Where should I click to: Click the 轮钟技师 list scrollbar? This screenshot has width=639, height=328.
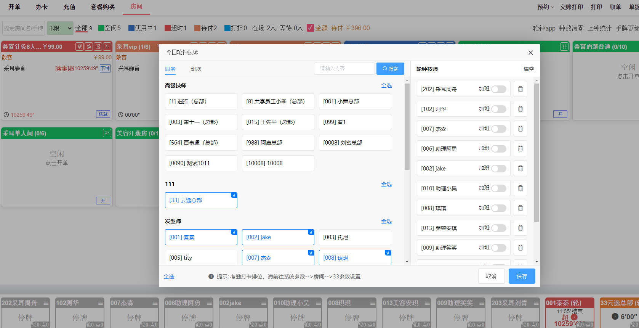537,153
